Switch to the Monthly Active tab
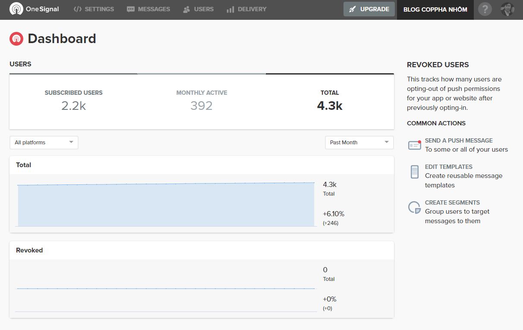The width and height of the screenshot is (523, 330). (x=202, y=101)
